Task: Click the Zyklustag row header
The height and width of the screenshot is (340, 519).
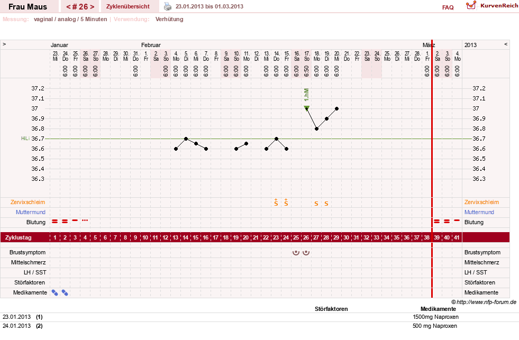Action: tap(18, 237)
